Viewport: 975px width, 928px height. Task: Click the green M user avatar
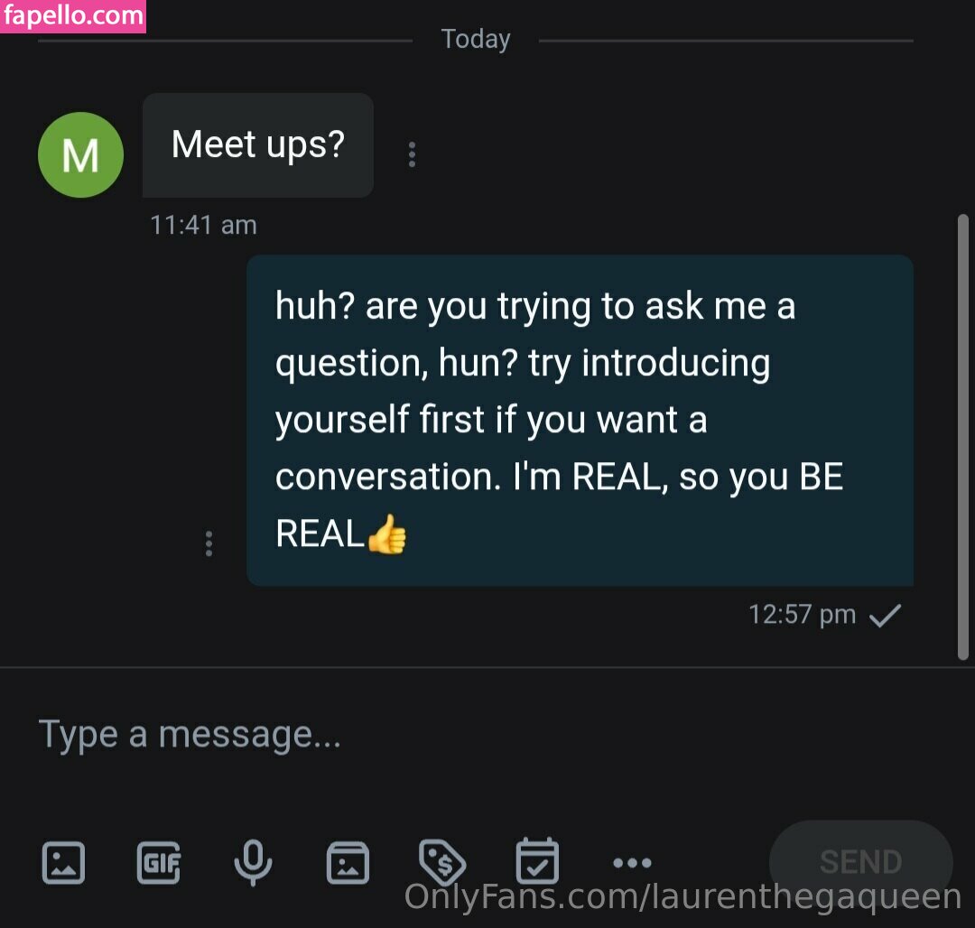80,155
